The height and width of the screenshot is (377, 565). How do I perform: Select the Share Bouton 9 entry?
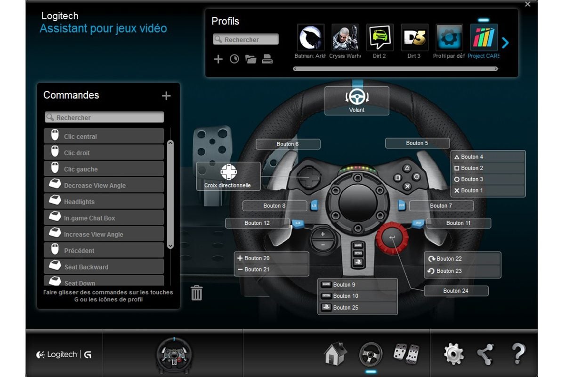pyautogui.click(x=358, y=285)
